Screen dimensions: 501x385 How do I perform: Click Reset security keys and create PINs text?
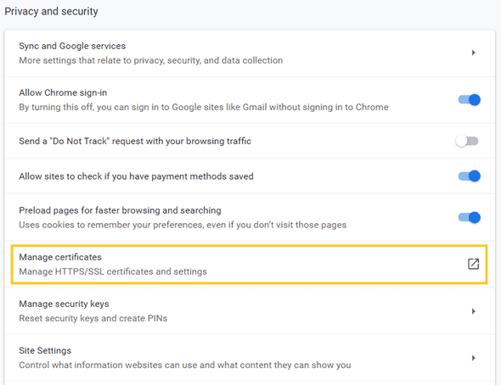[93, 318]
